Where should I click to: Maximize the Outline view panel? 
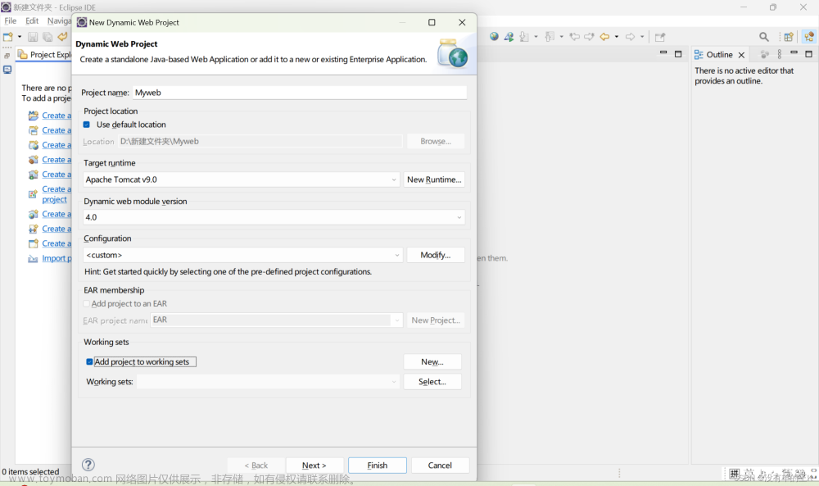tap(808, 54)
